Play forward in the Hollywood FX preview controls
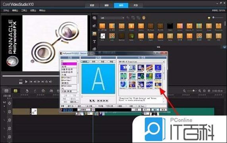Viewport: 227px width, 143px height. click(x=104, y=101)
